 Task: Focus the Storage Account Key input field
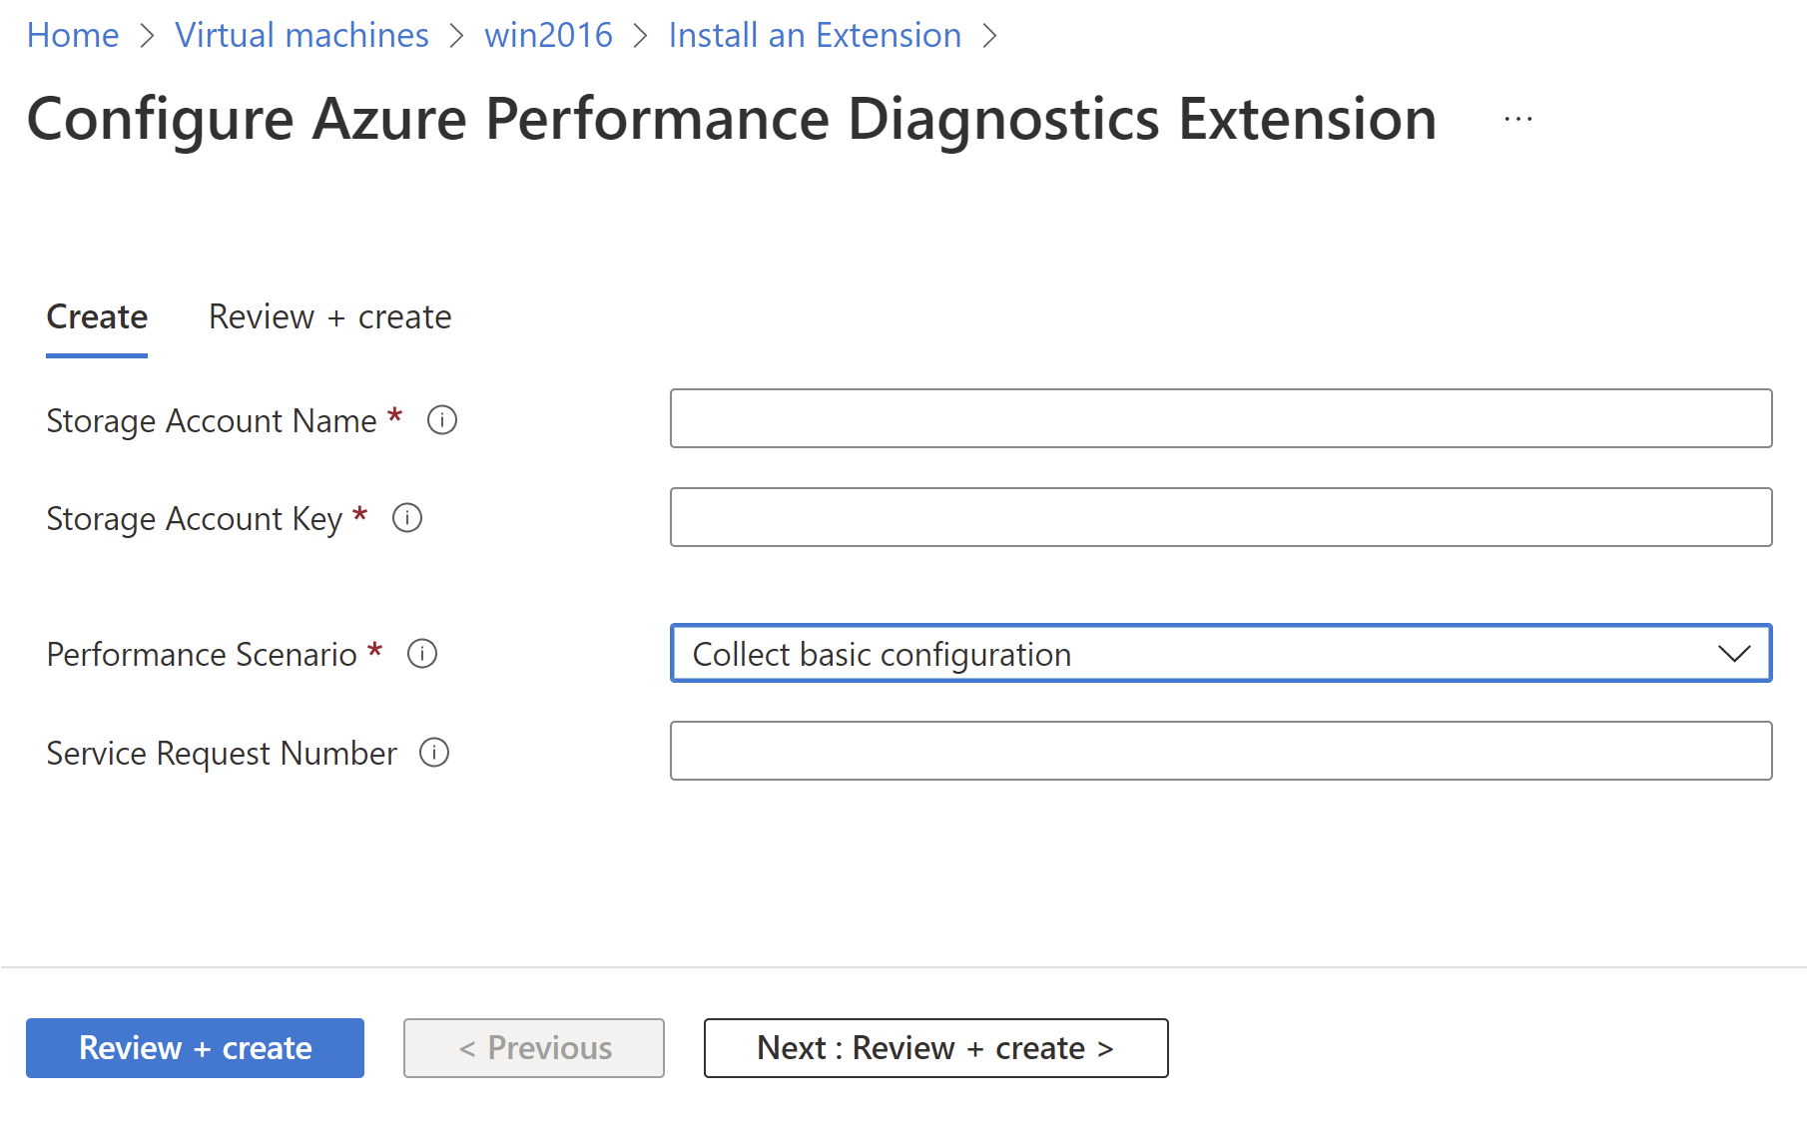click(1221, 517)
